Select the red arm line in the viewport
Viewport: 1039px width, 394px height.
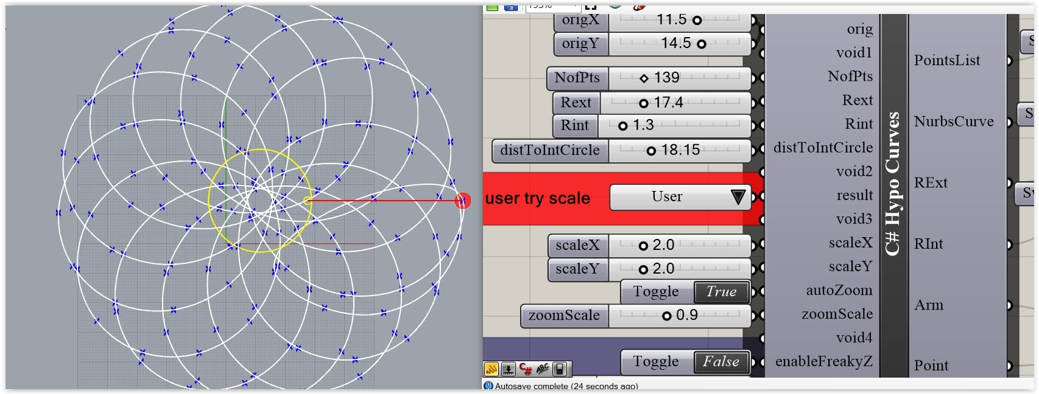[x=384, y=201]
